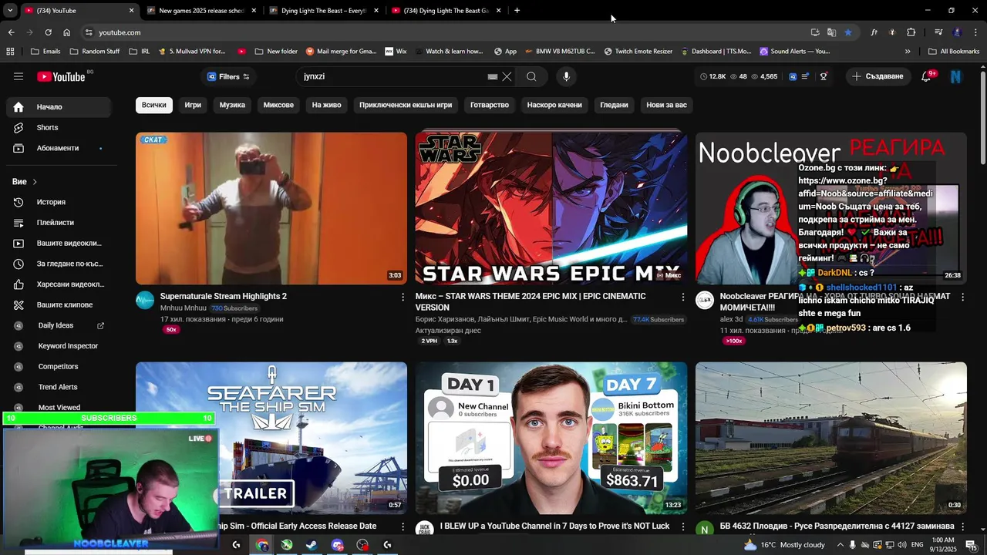This screenshot has height=555, width=987.
Task: Open the media control icon in Chrome toolbar
Action: 938,32
